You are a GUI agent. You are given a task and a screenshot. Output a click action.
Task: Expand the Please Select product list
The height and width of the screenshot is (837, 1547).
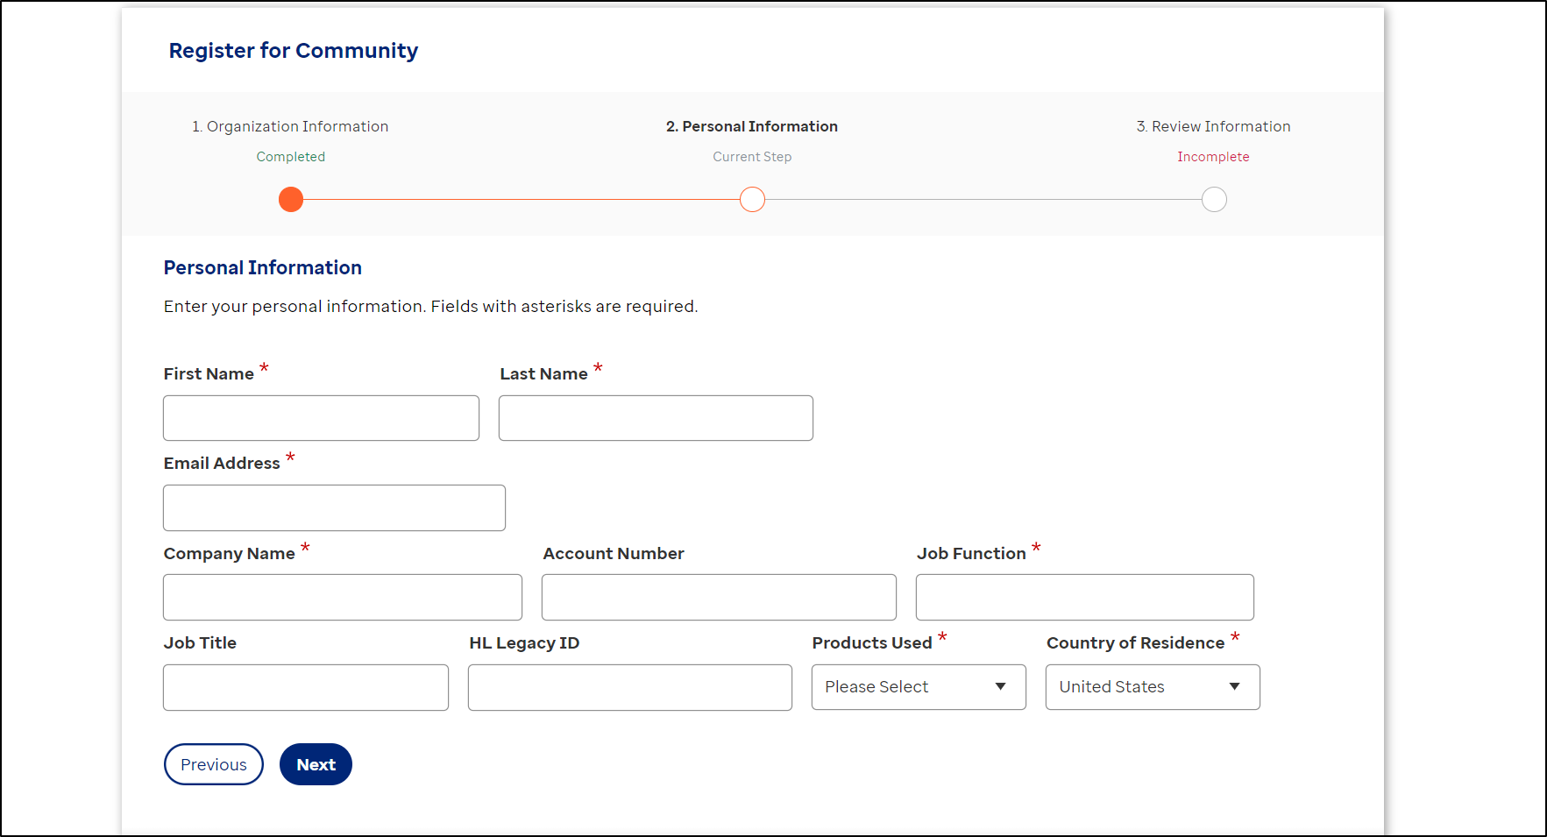tap(917, 686)
